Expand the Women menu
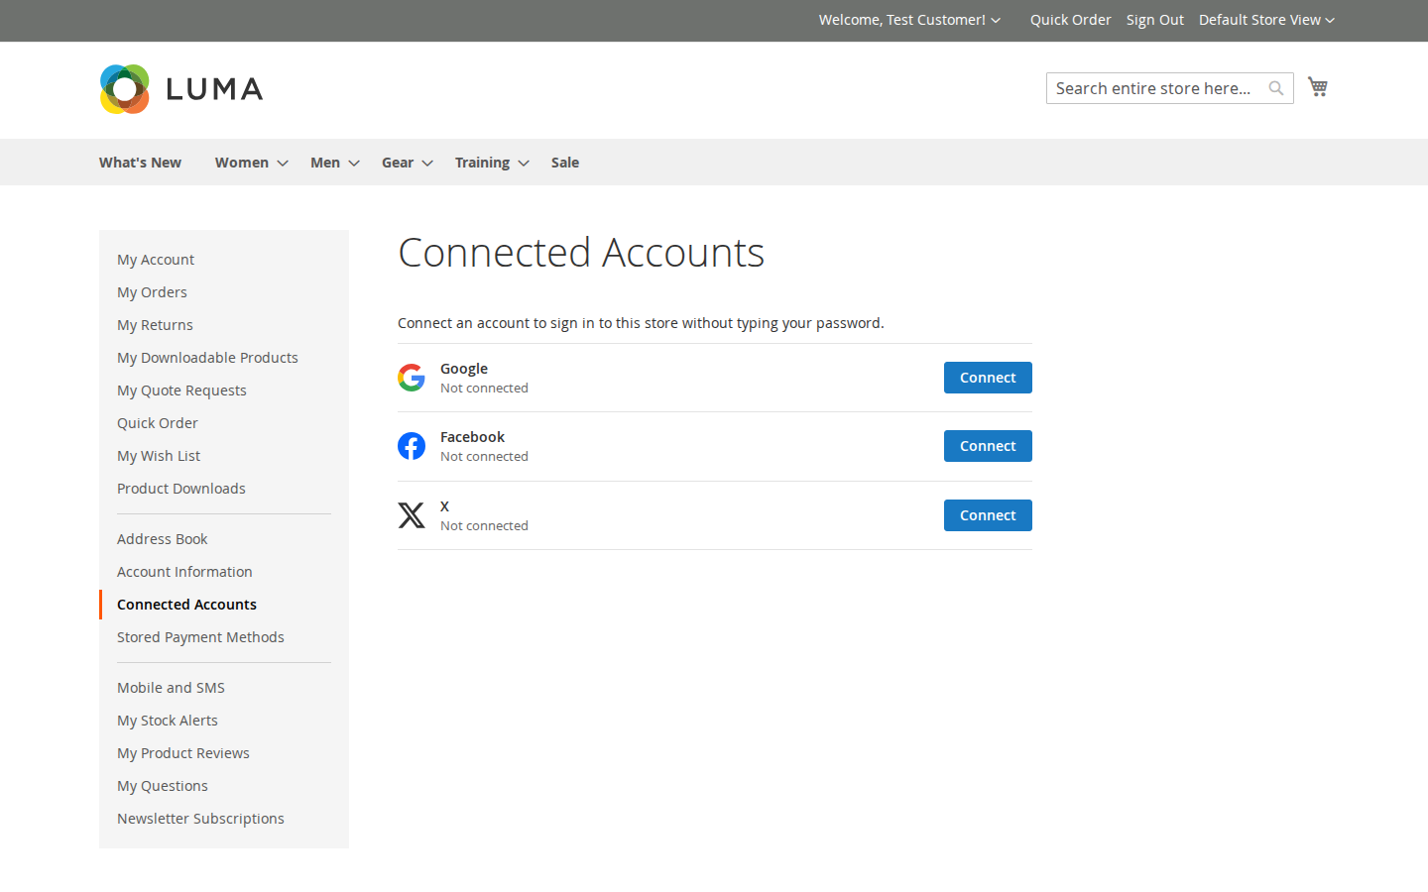This screenshot has height=892, width=1428. point(251,163)
